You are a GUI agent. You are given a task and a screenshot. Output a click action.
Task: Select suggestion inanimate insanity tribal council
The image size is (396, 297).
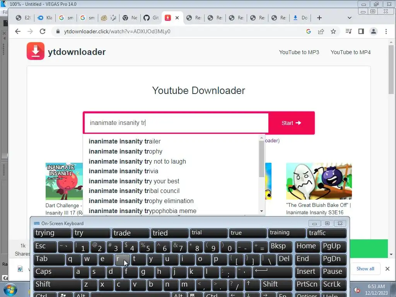pos(171,191)
